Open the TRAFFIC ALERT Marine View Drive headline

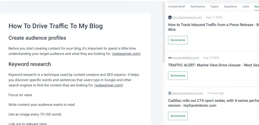(x=213, y=65)
